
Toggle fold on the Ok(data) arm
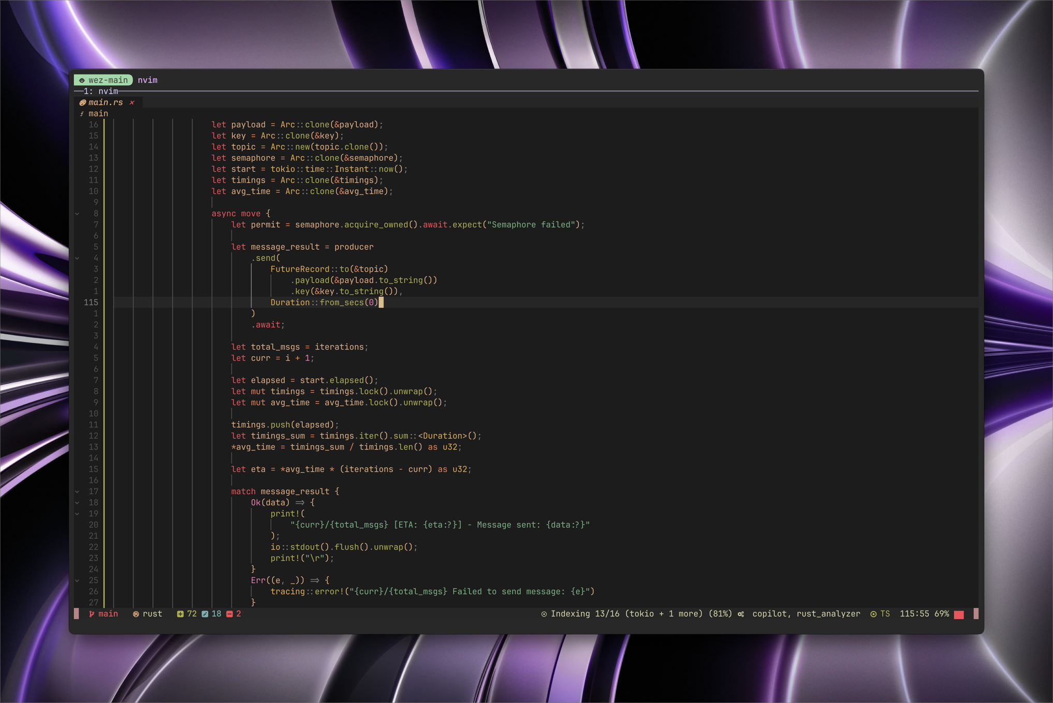[77, 503]
